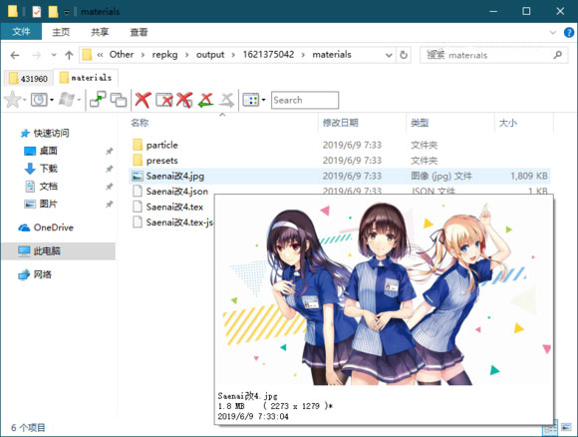This screenshot has height=437, width=578.
Task: Sort by the 名称 column header
Action: point(140,123)
